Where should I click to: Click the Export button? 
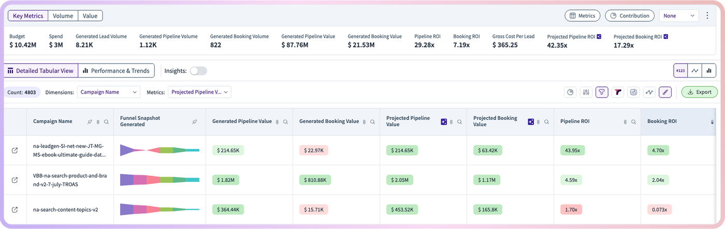click(699, 92)
